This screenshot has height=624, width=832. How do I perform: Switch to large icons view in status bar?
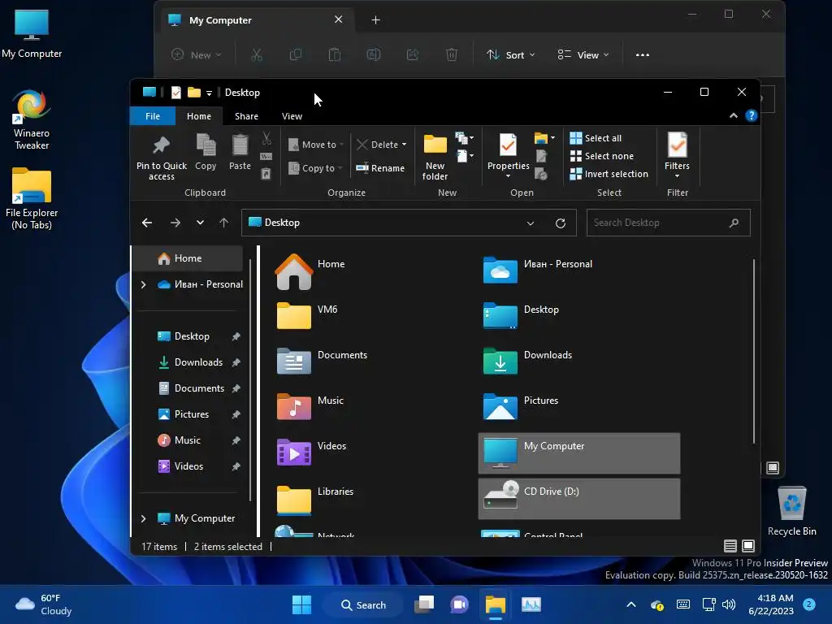pos(748,546)
